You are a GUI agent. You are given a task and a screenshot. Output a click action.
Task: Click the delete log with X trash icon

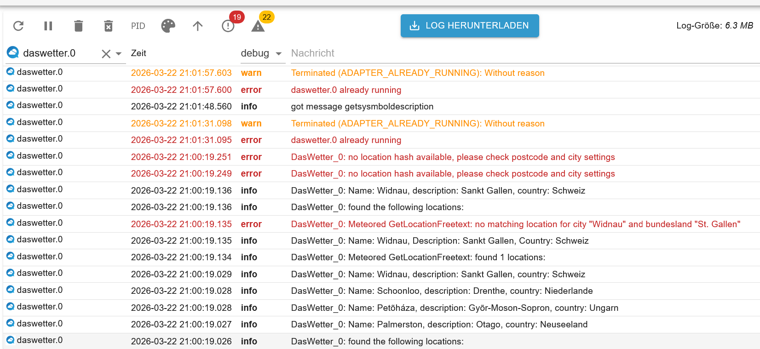109,26
